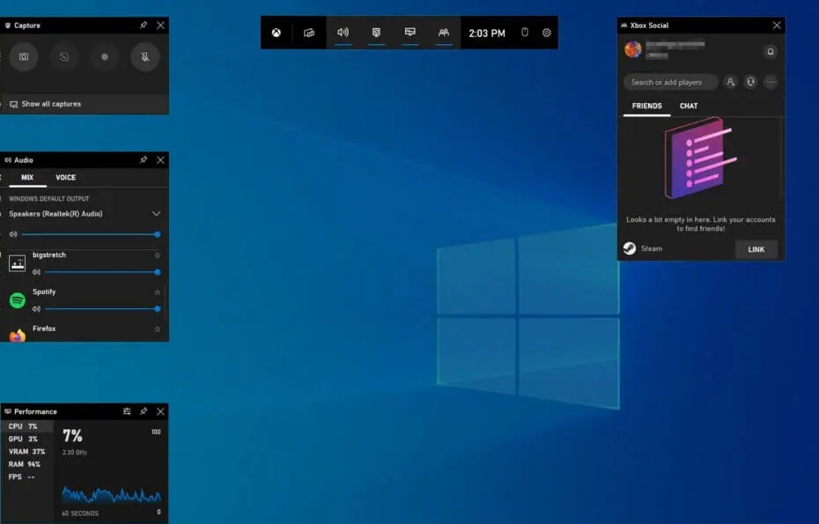Image resolution: width=819 pixels, height=524 pixels.
Task: Start recording with the record button
Action: (105, 56)
